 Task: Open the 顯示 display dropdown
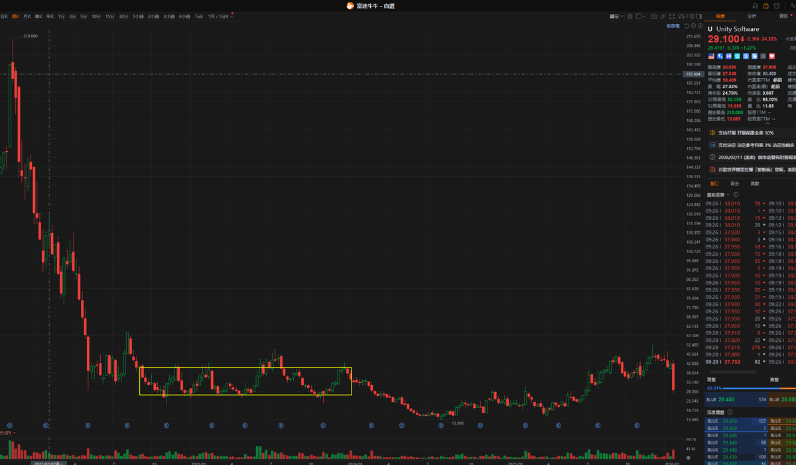click(x=616, y=16)
